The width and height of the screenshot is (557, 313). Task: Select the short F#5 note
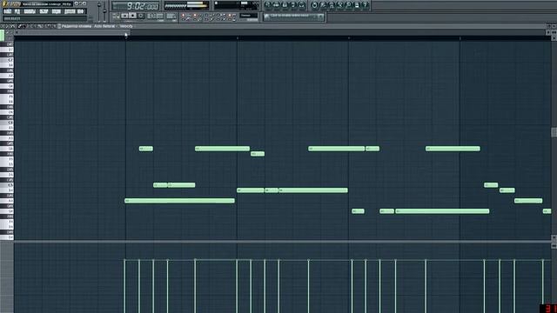click(258, 154)
